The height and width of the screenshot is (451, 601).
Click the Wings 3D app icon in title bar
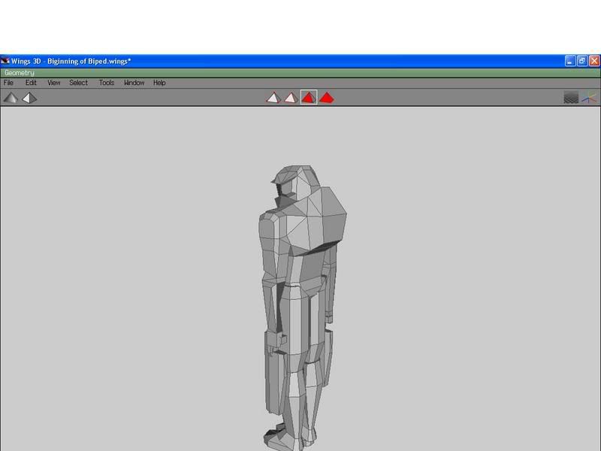point(5,61)
